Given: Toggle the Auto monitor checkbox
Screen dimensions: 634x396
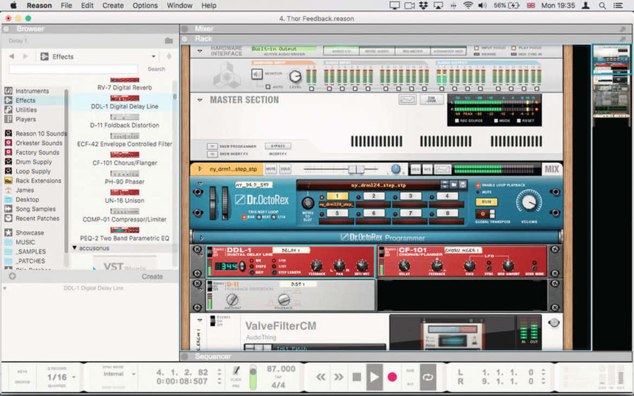Looking at the screenshot, I should coord(268,87).
